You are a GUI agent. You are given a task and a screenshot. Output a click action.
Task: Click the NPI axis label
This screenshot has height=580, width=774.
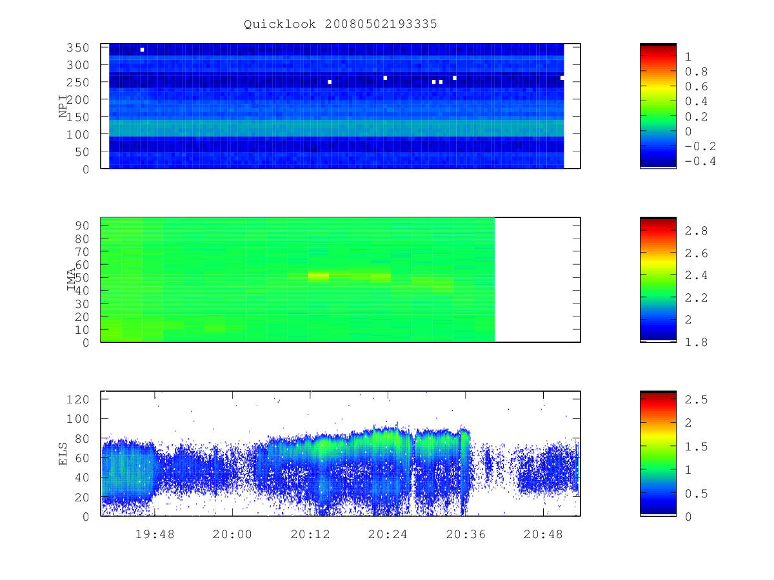(63, 106)
